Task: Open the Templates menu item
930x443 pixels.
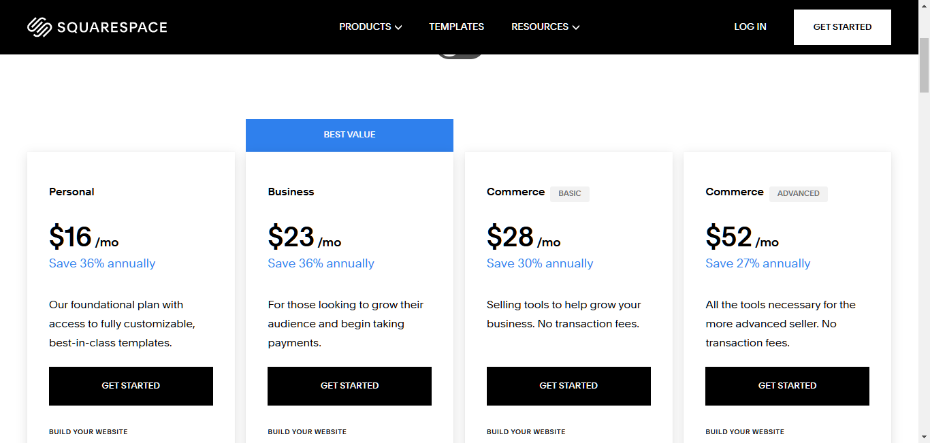Action: 456,27
